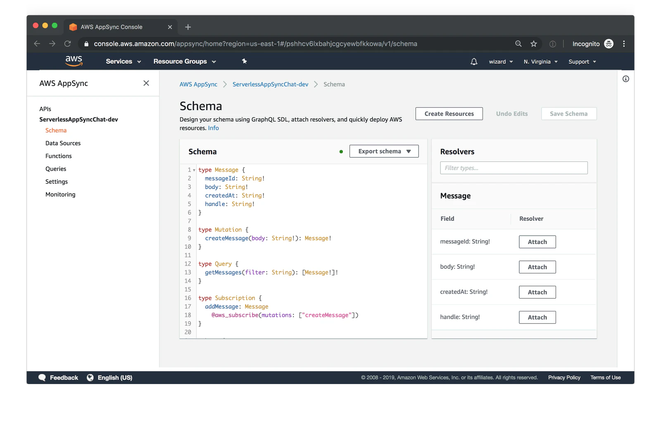Viewport: 661px width, 422px height.
Task: Click the Incognito profile icon
Action: pos(609,43)
